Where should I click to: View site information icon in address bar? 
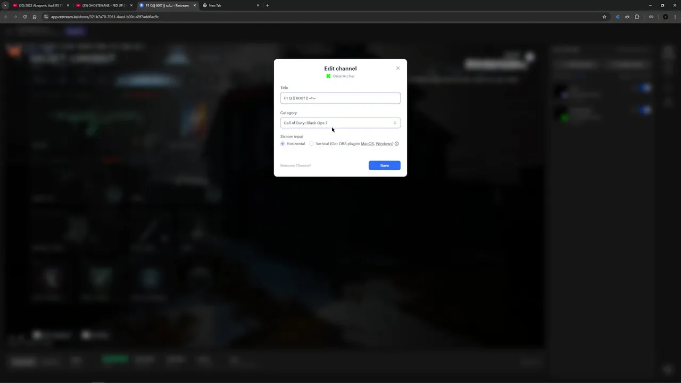(46, 16)
